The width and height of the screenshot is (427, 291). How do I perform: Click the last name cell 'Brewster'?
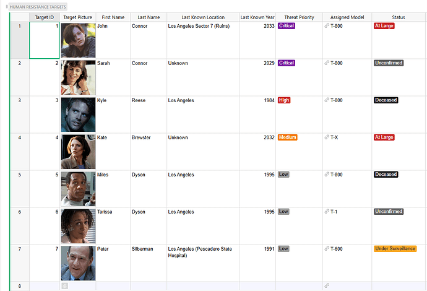(x=149, y=152)
